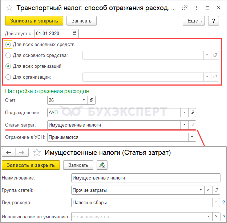Clear Группа статей field with X
Screen dimensions: 227x223
(x=208, y=190)
